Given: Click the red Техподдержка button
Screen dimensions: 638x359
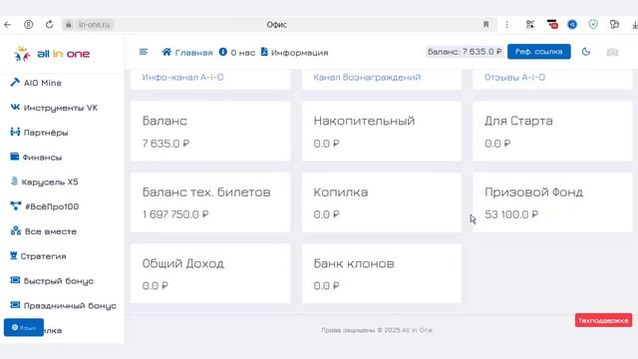Looking at the screenshot, I should pos(603,320).
